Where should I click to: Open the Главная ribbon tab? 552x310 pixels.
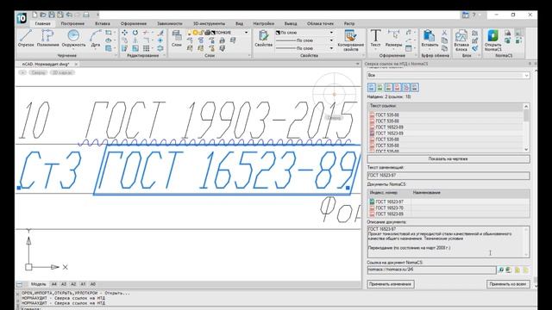[42, 23]
